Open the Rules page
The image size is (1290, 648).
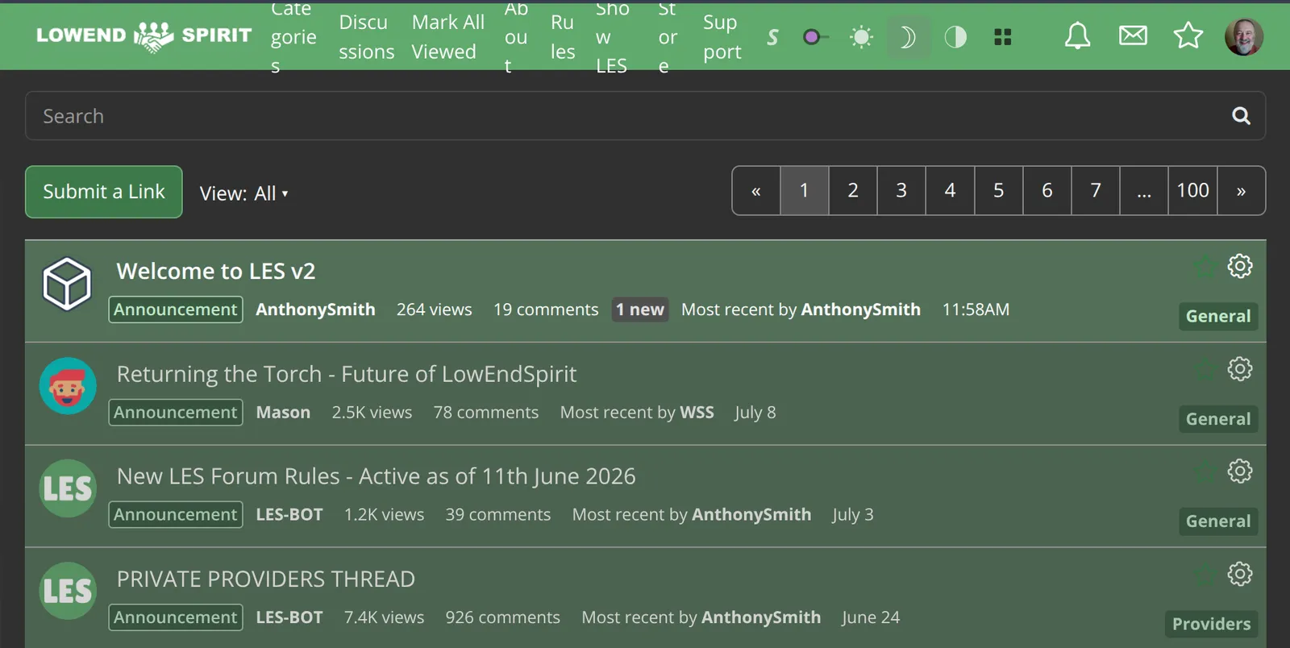(x=563, y=37)
